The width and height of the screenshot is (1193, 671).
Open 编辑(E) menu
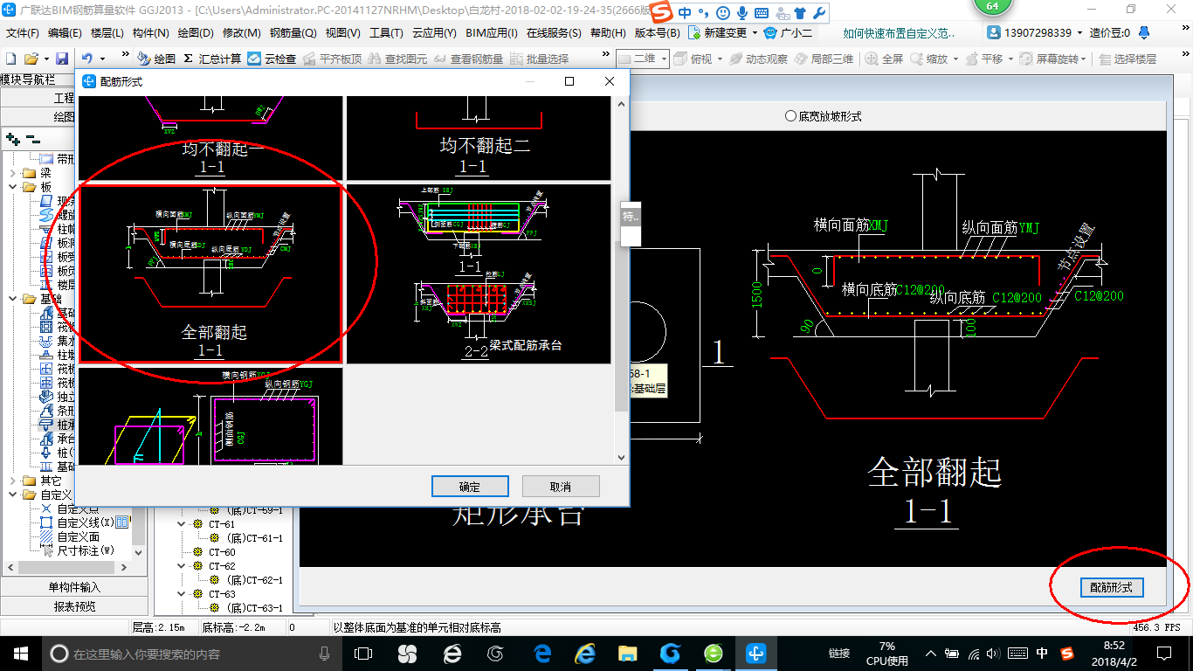pos(65,33)
